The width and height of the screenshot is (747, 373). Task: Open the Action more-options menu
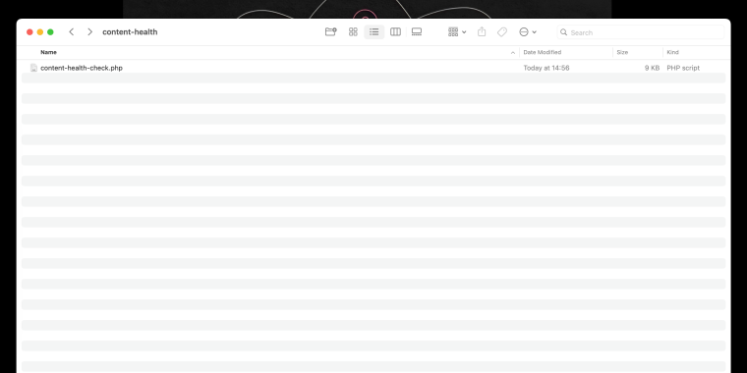click(528, 31)
